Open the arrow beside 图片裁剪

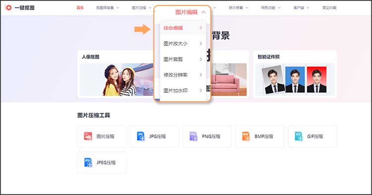pos(201,60)
